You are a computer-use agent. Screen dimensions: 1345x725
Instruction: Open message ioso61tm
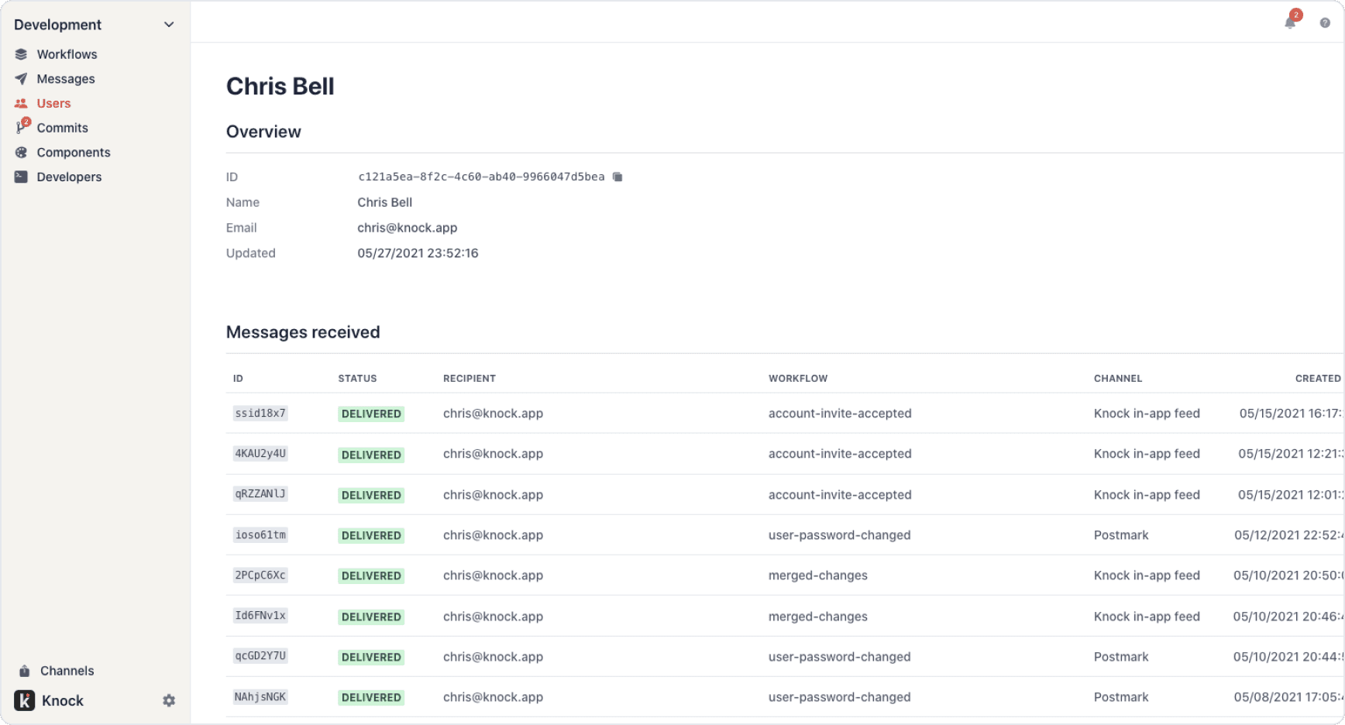(x=260, y=535)
